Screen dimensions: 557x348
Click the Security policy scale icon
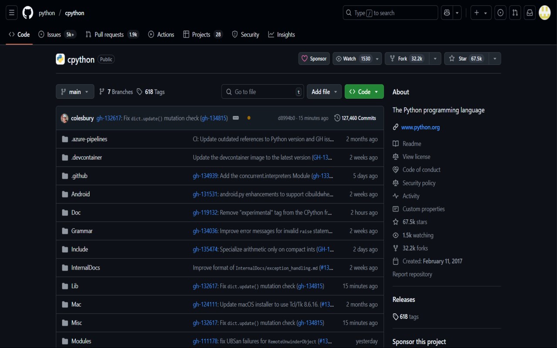(396, 183)
